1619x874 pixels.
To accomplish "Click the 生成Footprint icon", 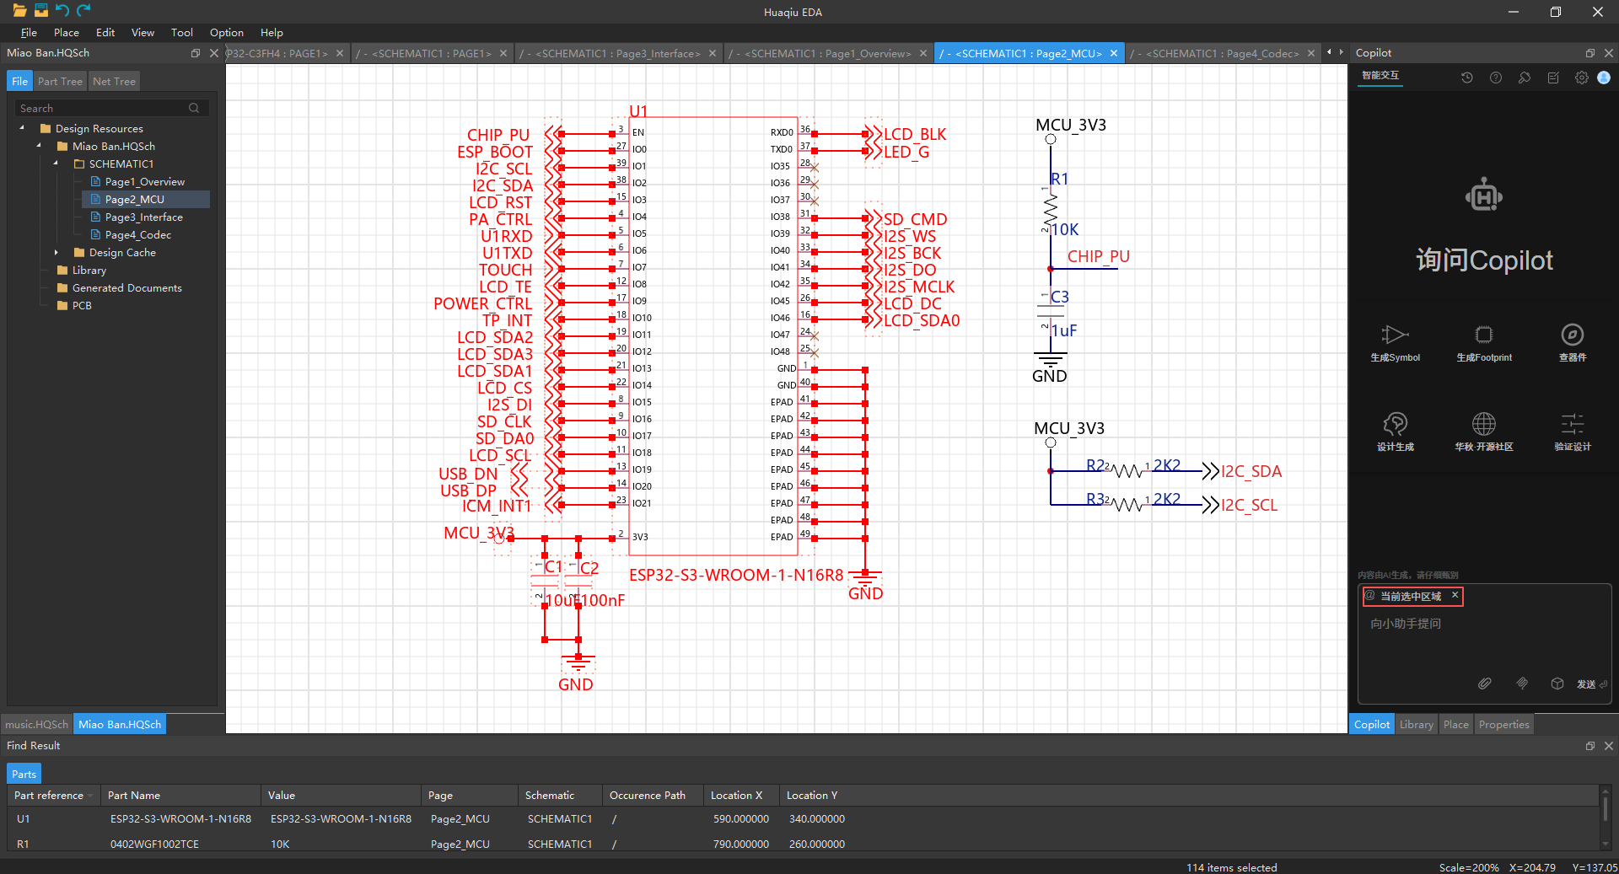I will pyautogui.click(x=1484, y=335).
